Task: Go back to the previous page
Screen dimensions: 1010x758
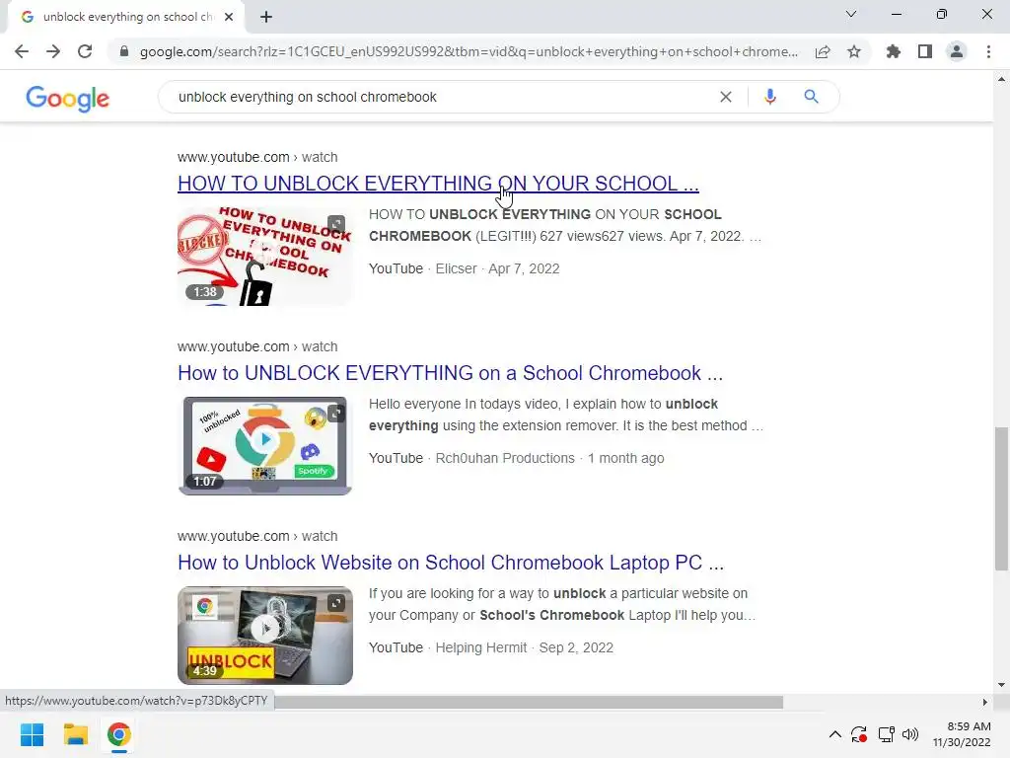Action: click(x=22, y=51)
